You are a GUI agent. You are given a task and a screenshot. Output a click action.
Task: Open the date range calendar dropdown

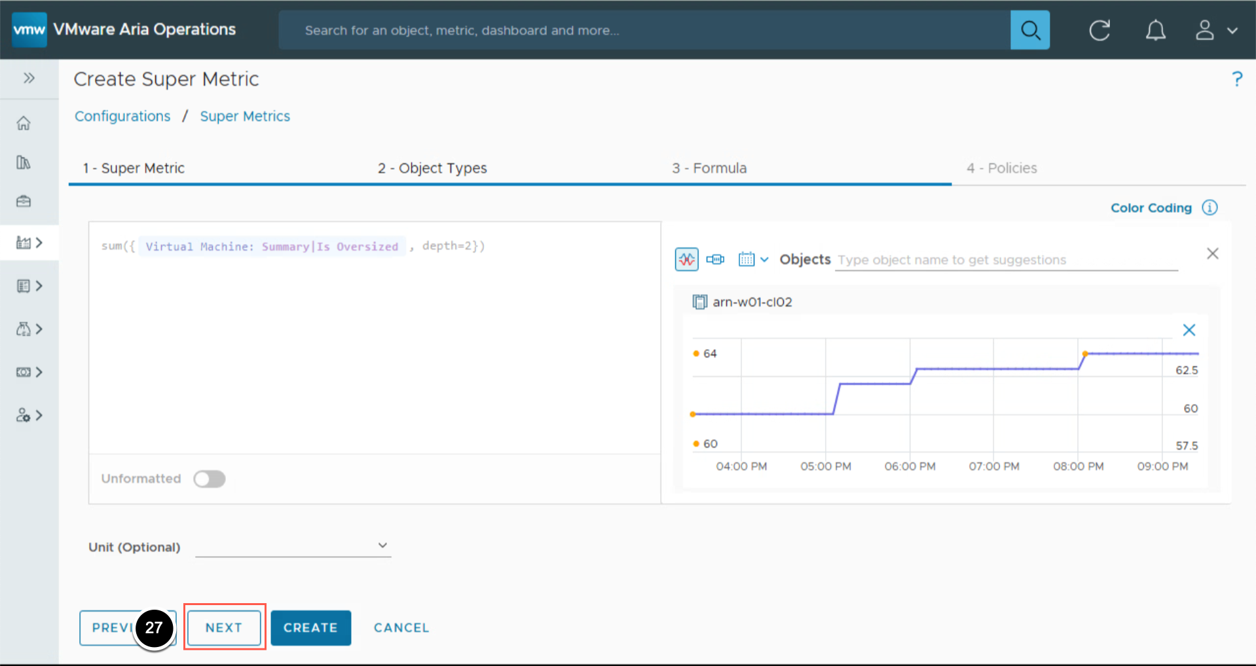[x=752, y=259]
